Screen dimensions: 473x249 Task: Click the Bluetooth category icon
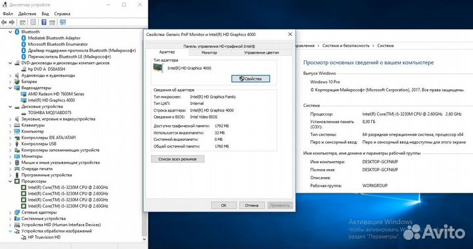coord(17,31)
